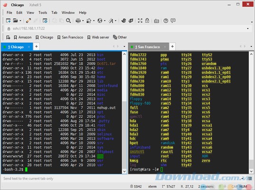Click the 'Send text to the current tab only' field
Image resolution: width=255 pixels, height=190 pixels.
(121, 179)
